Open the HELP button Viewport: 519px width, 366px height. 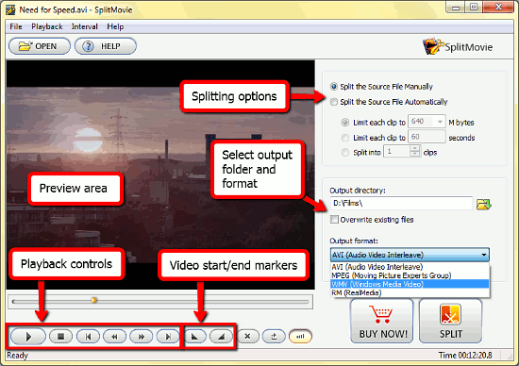click(x=106, y=46)
